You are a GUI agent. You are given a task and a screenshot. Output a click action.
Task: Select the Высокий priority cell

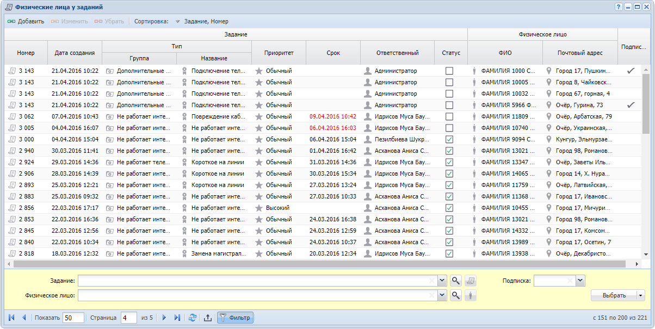[x=277, y=208]
